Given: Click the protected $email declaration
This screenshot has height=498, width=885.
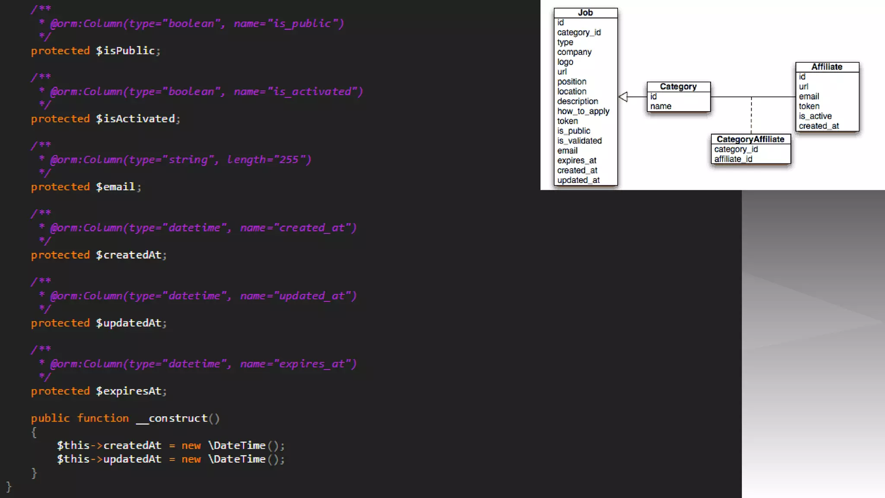Looking at the screenshot, I should pos(86,187).
